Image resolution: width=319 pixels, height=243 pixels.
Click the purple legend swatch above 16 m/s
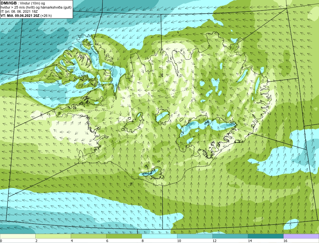(x=301, y=236)
